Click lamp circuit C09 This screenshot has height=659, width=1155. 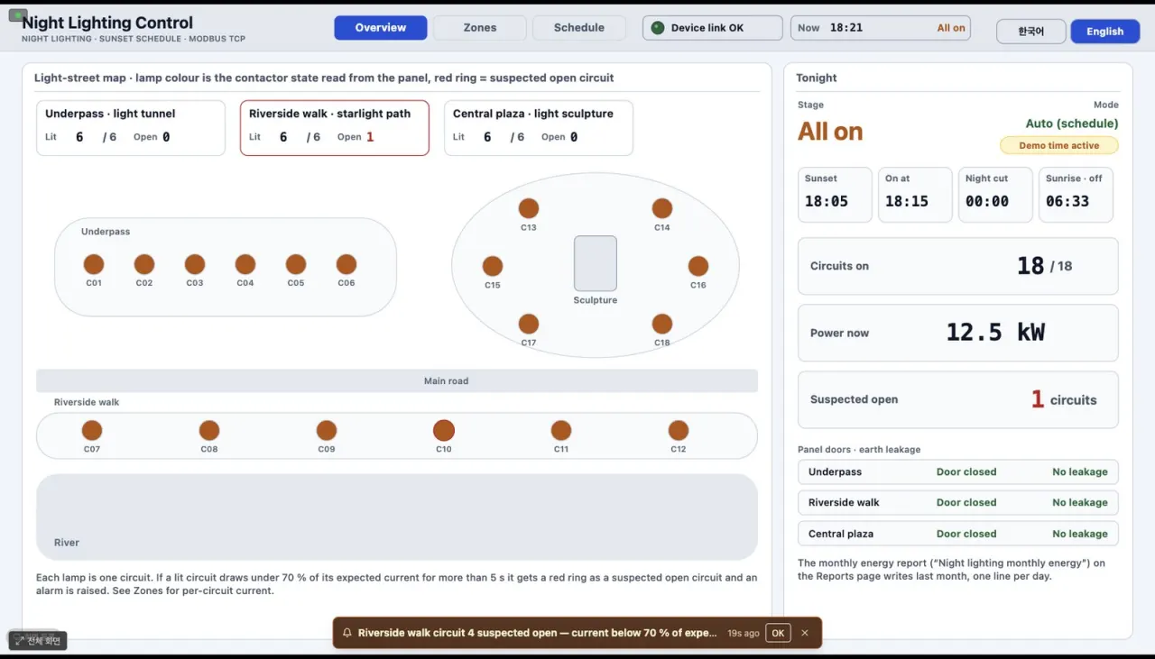click(327, 430)
